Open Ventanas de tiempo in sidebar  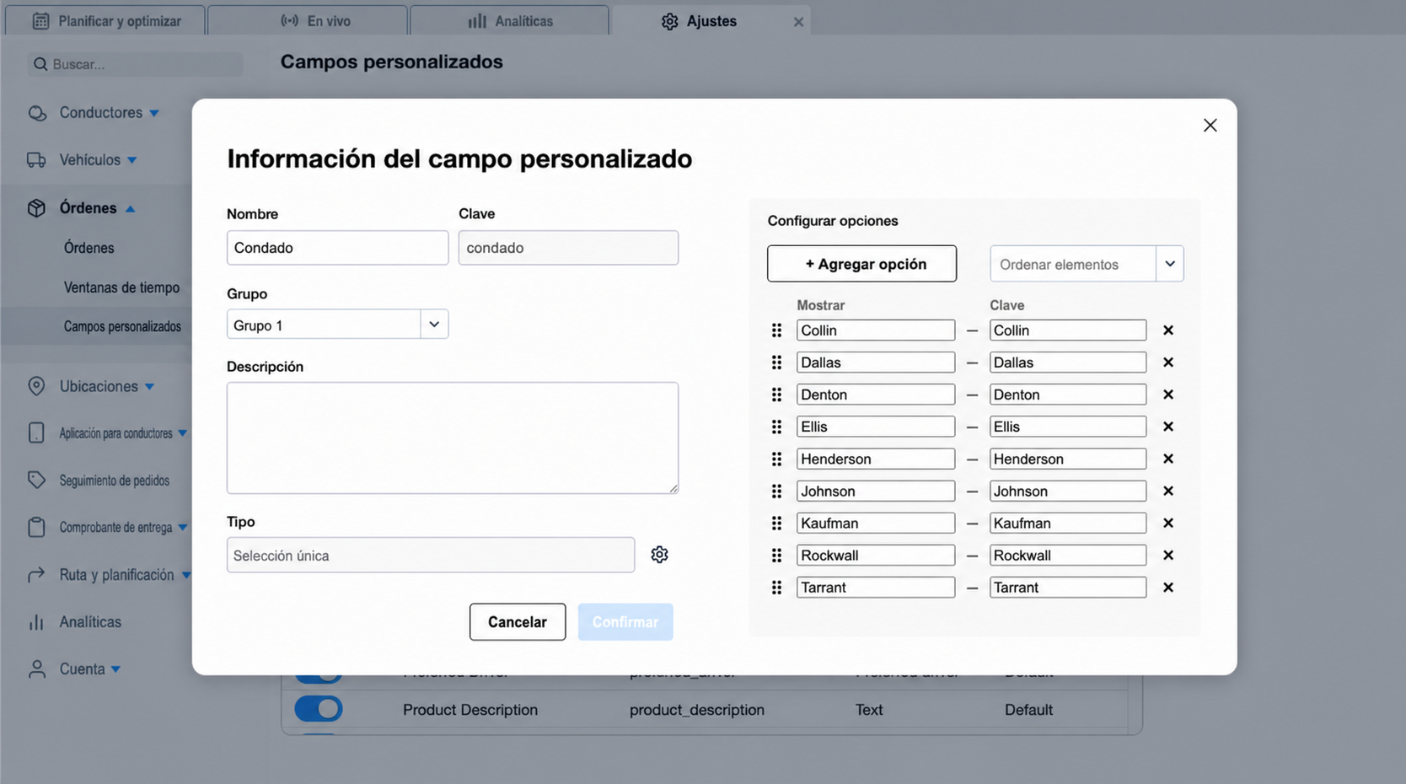(121, 287)
